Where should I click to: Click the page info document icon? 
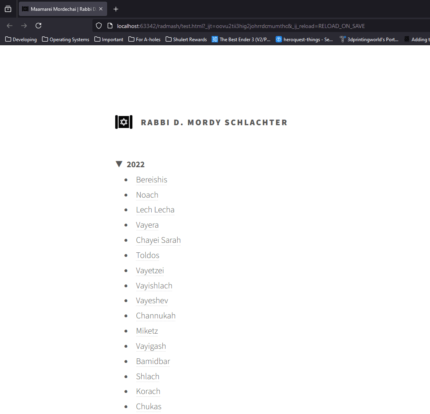(110, 26)
